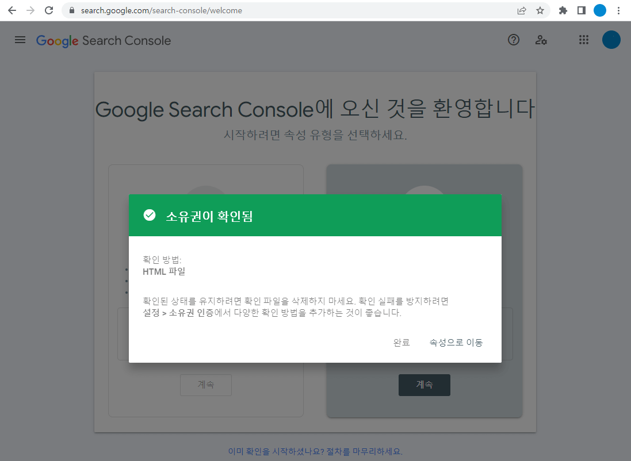Click the padlock site security icon
The width and height of the screenshot is (631, 461).
click(71, 10)
